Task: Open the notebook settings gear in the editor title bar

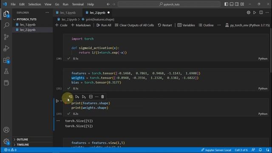Action: point(248,12)
